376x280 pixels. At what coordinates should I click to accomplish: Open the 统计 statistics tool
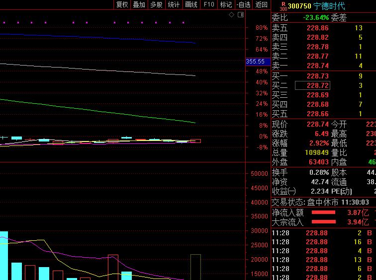174,4
